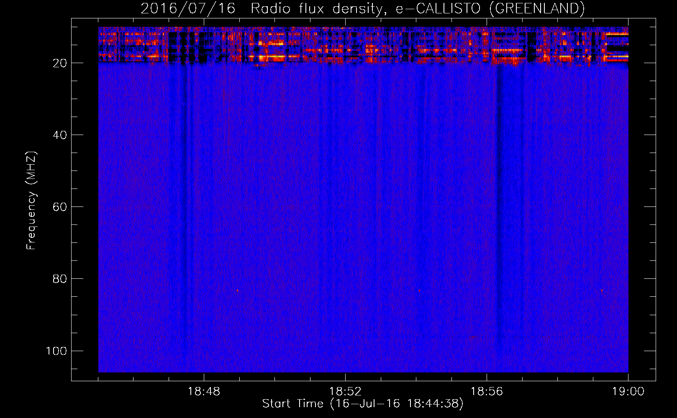Click the 18:56 time tick label
This screenshot has height=418, width=677.
[487, 392]
